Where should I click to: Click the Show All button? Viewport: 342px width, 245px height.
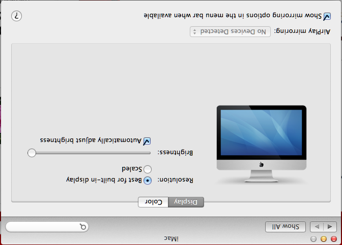point(286,227)
